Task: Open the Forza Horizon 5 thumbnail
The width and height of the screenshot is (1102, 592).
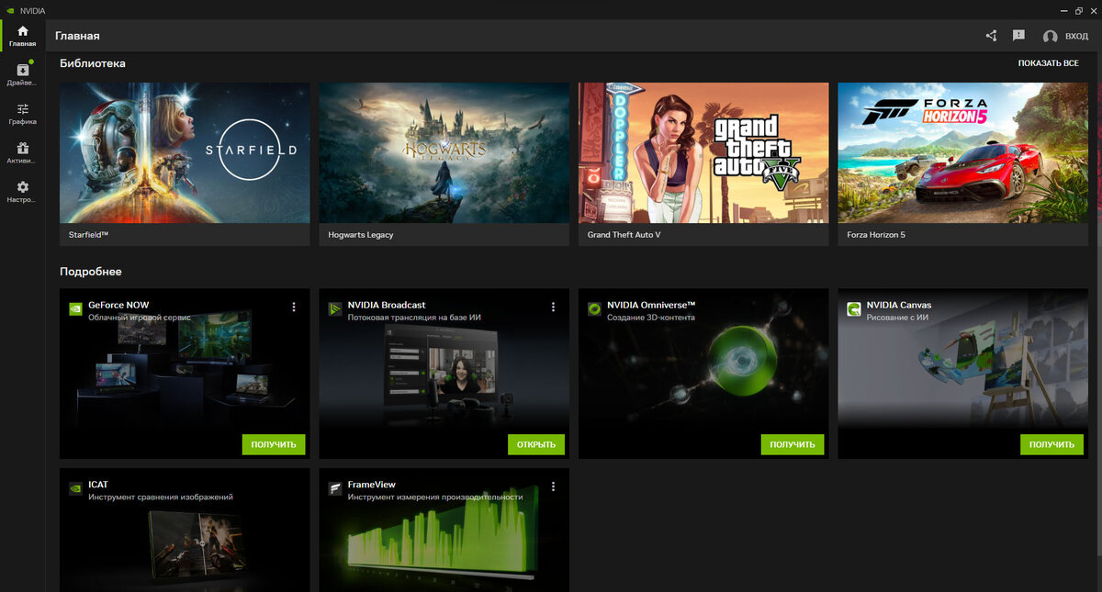Action: click(x=962, y=152)
